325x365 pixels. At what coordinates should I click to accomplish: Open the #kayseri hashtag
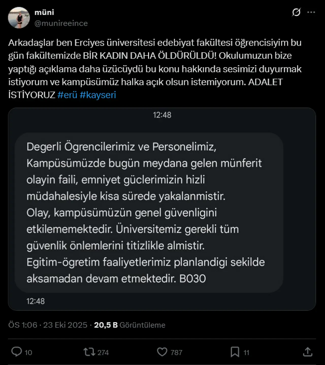click(98, 95)
